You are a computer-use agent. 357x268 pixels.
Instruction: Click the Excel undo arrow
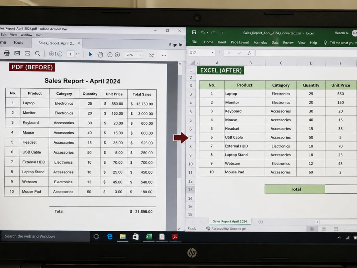click(x=203, y=33)
